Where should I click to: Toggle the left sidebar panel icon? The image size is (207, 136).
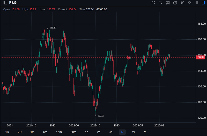(x=5, y=3)
